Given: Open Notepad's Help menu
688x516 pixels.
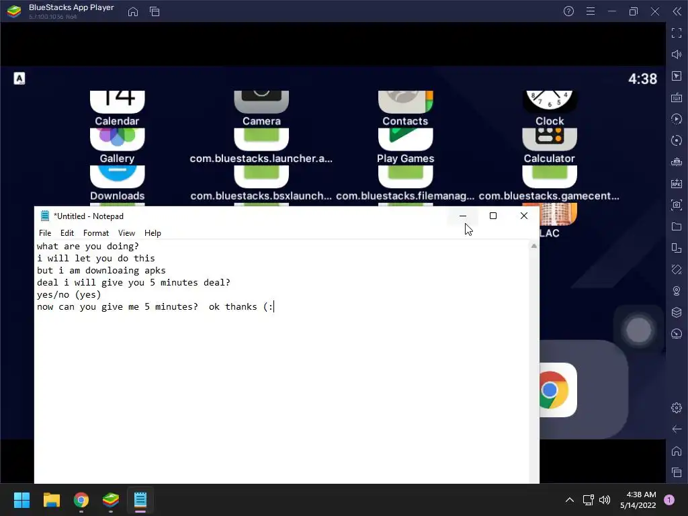Looking at the screenshot, I should [153, 233].
